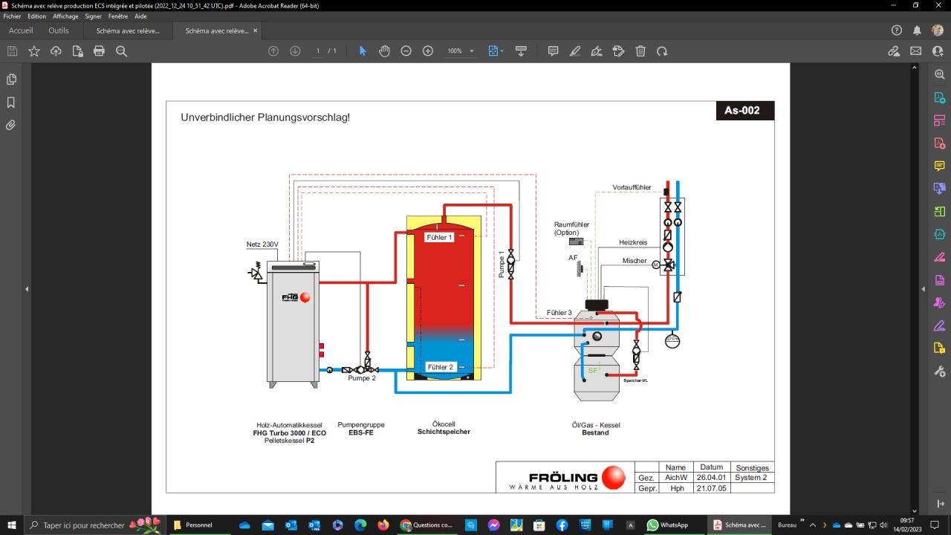Image resolution: width=951 pixels, height=535 pixels.
Task: Go to next page arrow
Action: (295, 51)
